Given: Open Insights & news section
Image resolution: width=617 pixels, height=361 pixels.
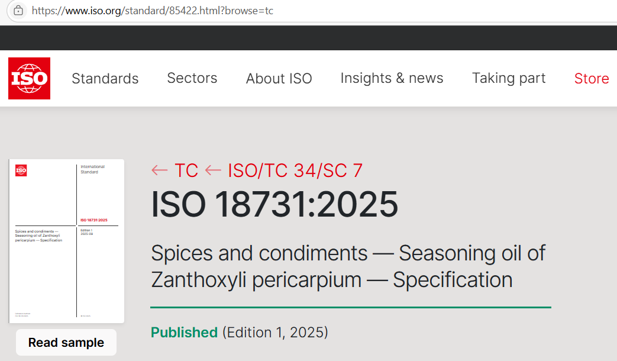Looking at the screenshot, I should [x=392, y=78].
